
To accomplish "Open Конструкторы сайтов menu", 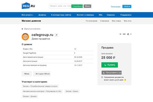I will [x=61, y=15].
